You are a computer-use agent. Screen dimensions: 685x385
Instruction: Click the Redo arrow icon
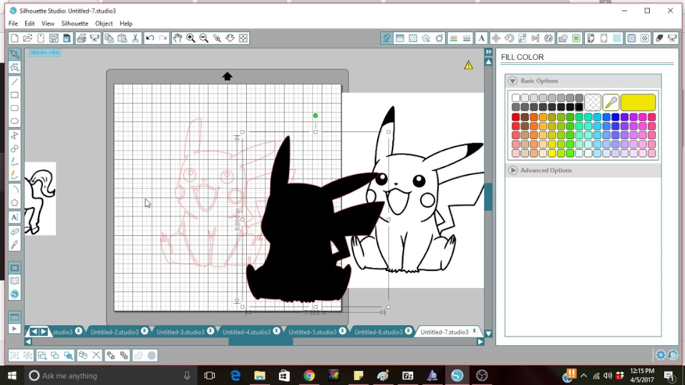tap(163, 38)
